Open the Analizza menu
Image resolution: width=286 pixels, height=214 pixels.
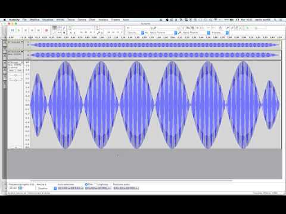pyautogui.click(x=103, y=20)
